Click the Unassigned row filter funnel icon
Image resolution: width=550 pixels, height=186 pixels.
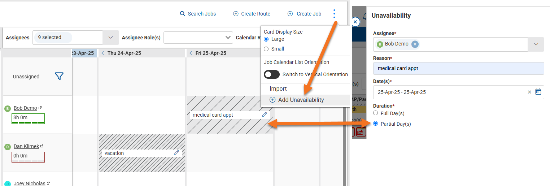(x=59, y=76)
